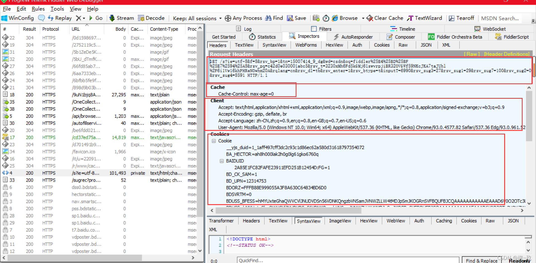536x263 pixels.
Task: Switch to the Log tab
Action: point(244,29)
